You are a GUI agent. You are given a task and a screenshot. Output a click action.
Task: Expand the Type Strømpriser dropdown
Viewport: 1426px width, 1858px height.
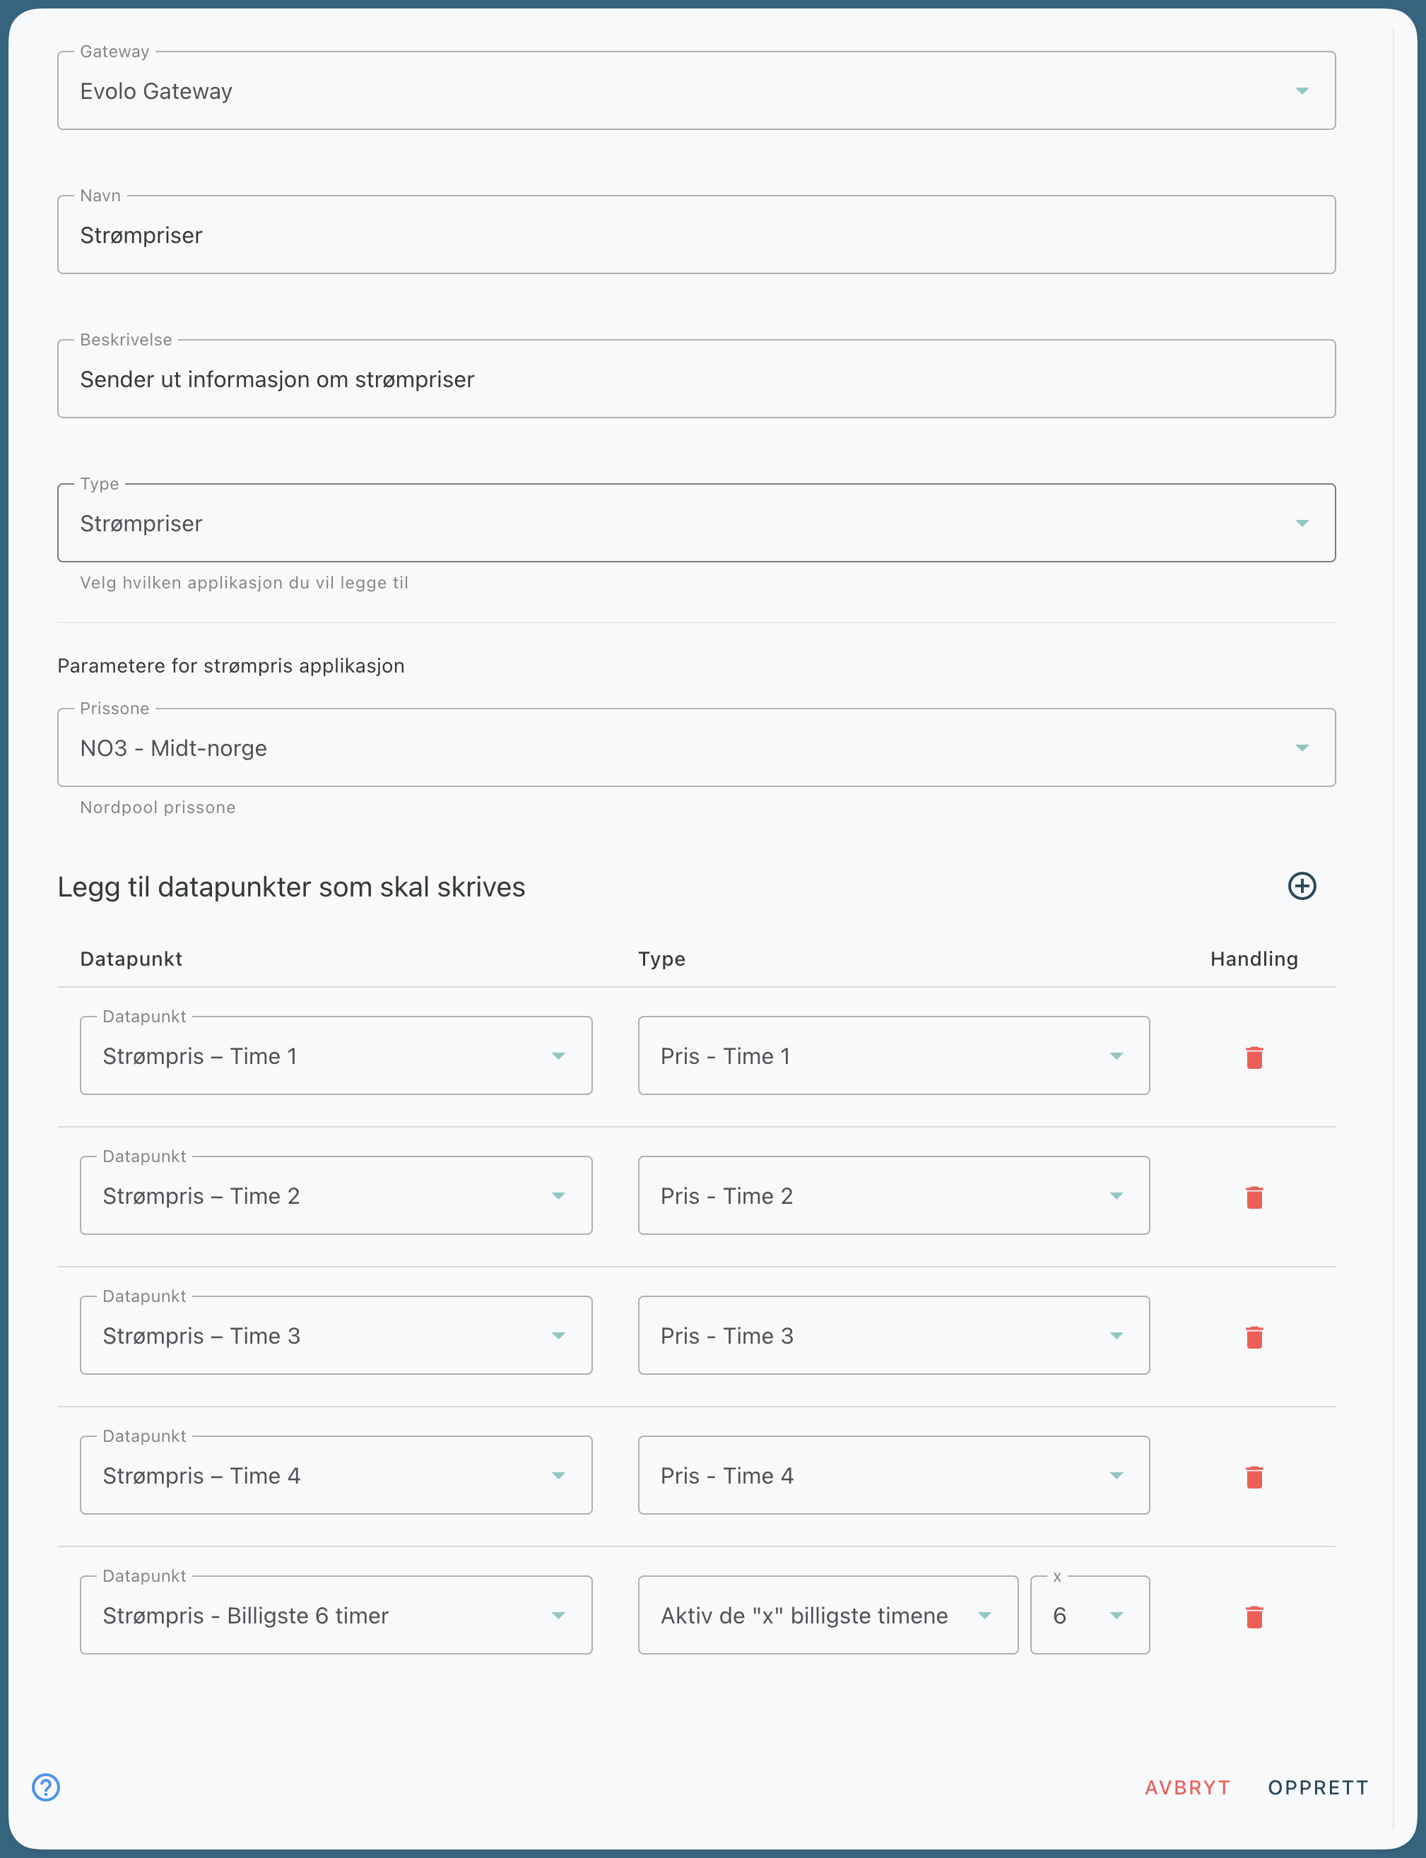tap(696, 523)
